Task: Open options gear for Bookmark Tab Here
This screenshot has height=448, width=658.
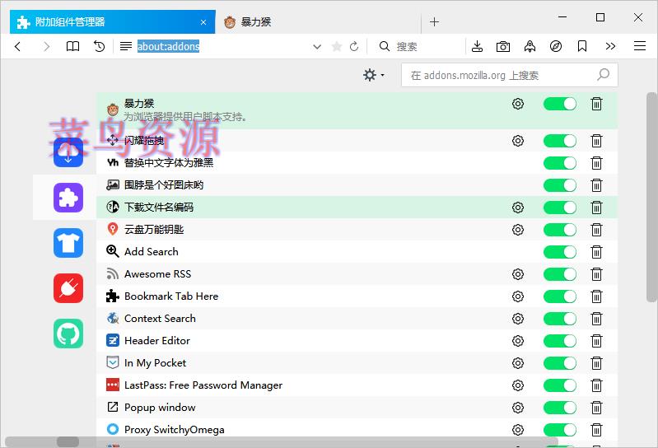Action: point(518,296)
